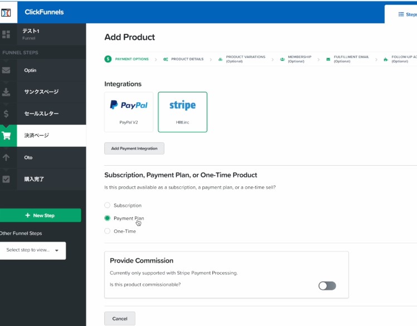Select the Payment Plan radio button
417x326 pixels.
click(x=107, y=218)
